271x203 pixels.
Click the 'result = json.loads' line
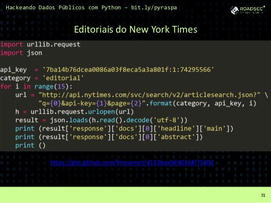[x=101, y=120]
